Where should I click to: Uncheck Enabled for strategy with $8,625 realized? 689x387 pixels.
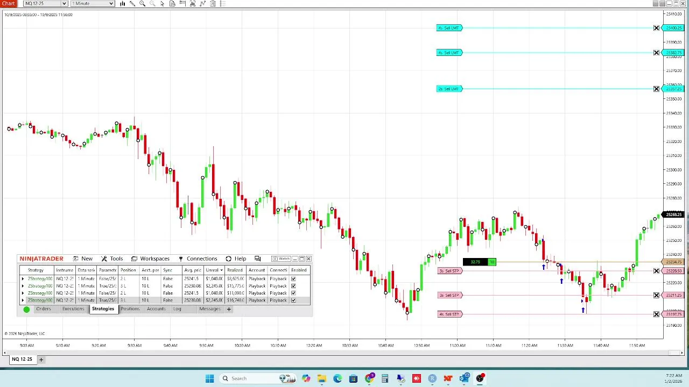(x=293, y=279)
